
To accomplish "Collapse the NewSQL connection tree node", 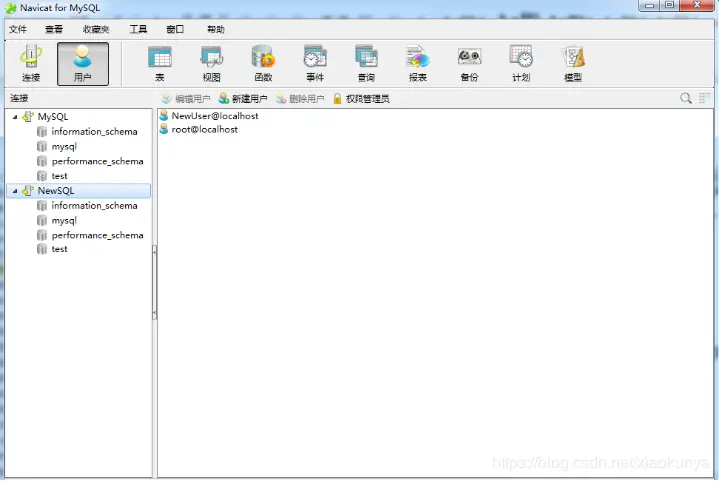I will tap(15, 191).
